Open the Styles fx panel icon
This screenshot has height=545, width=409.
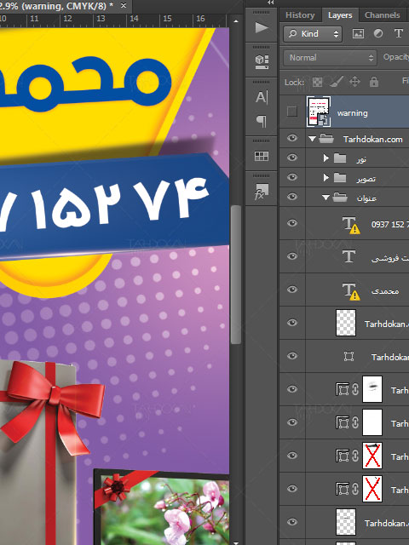click(262, 192)
